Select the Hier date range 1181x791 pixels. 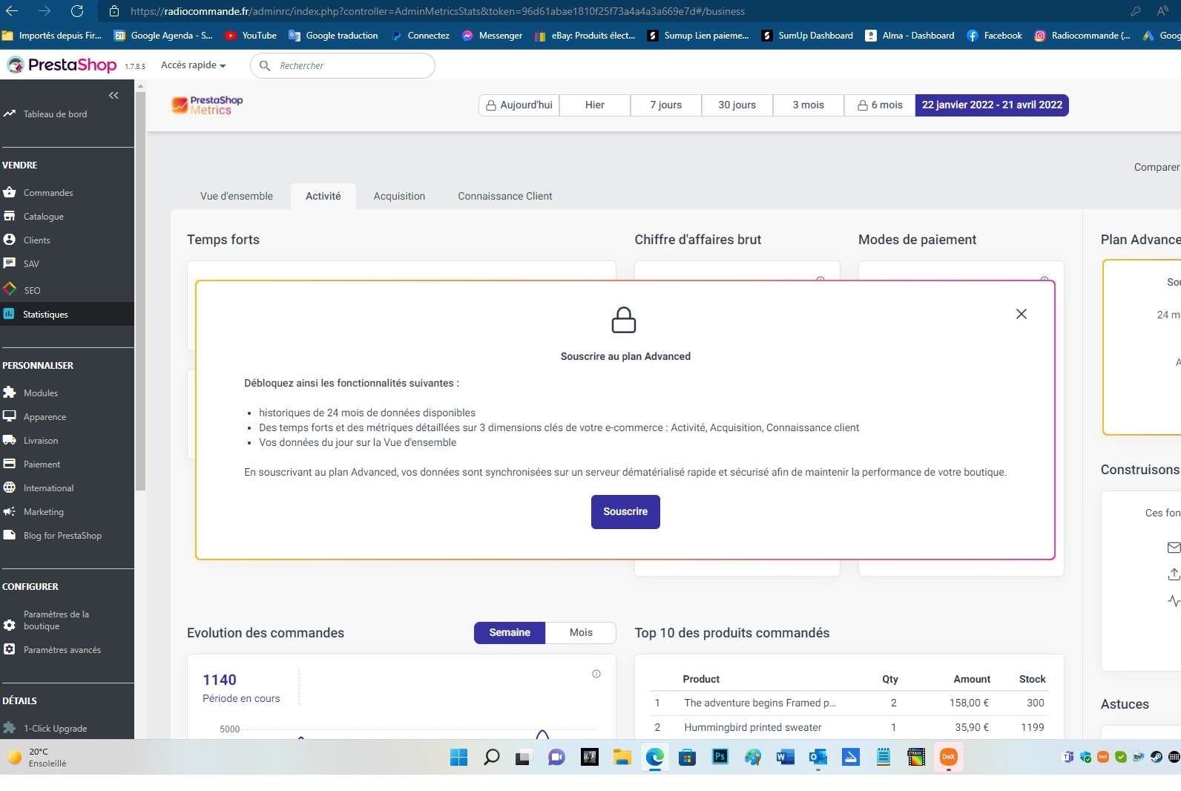[595, 105]
